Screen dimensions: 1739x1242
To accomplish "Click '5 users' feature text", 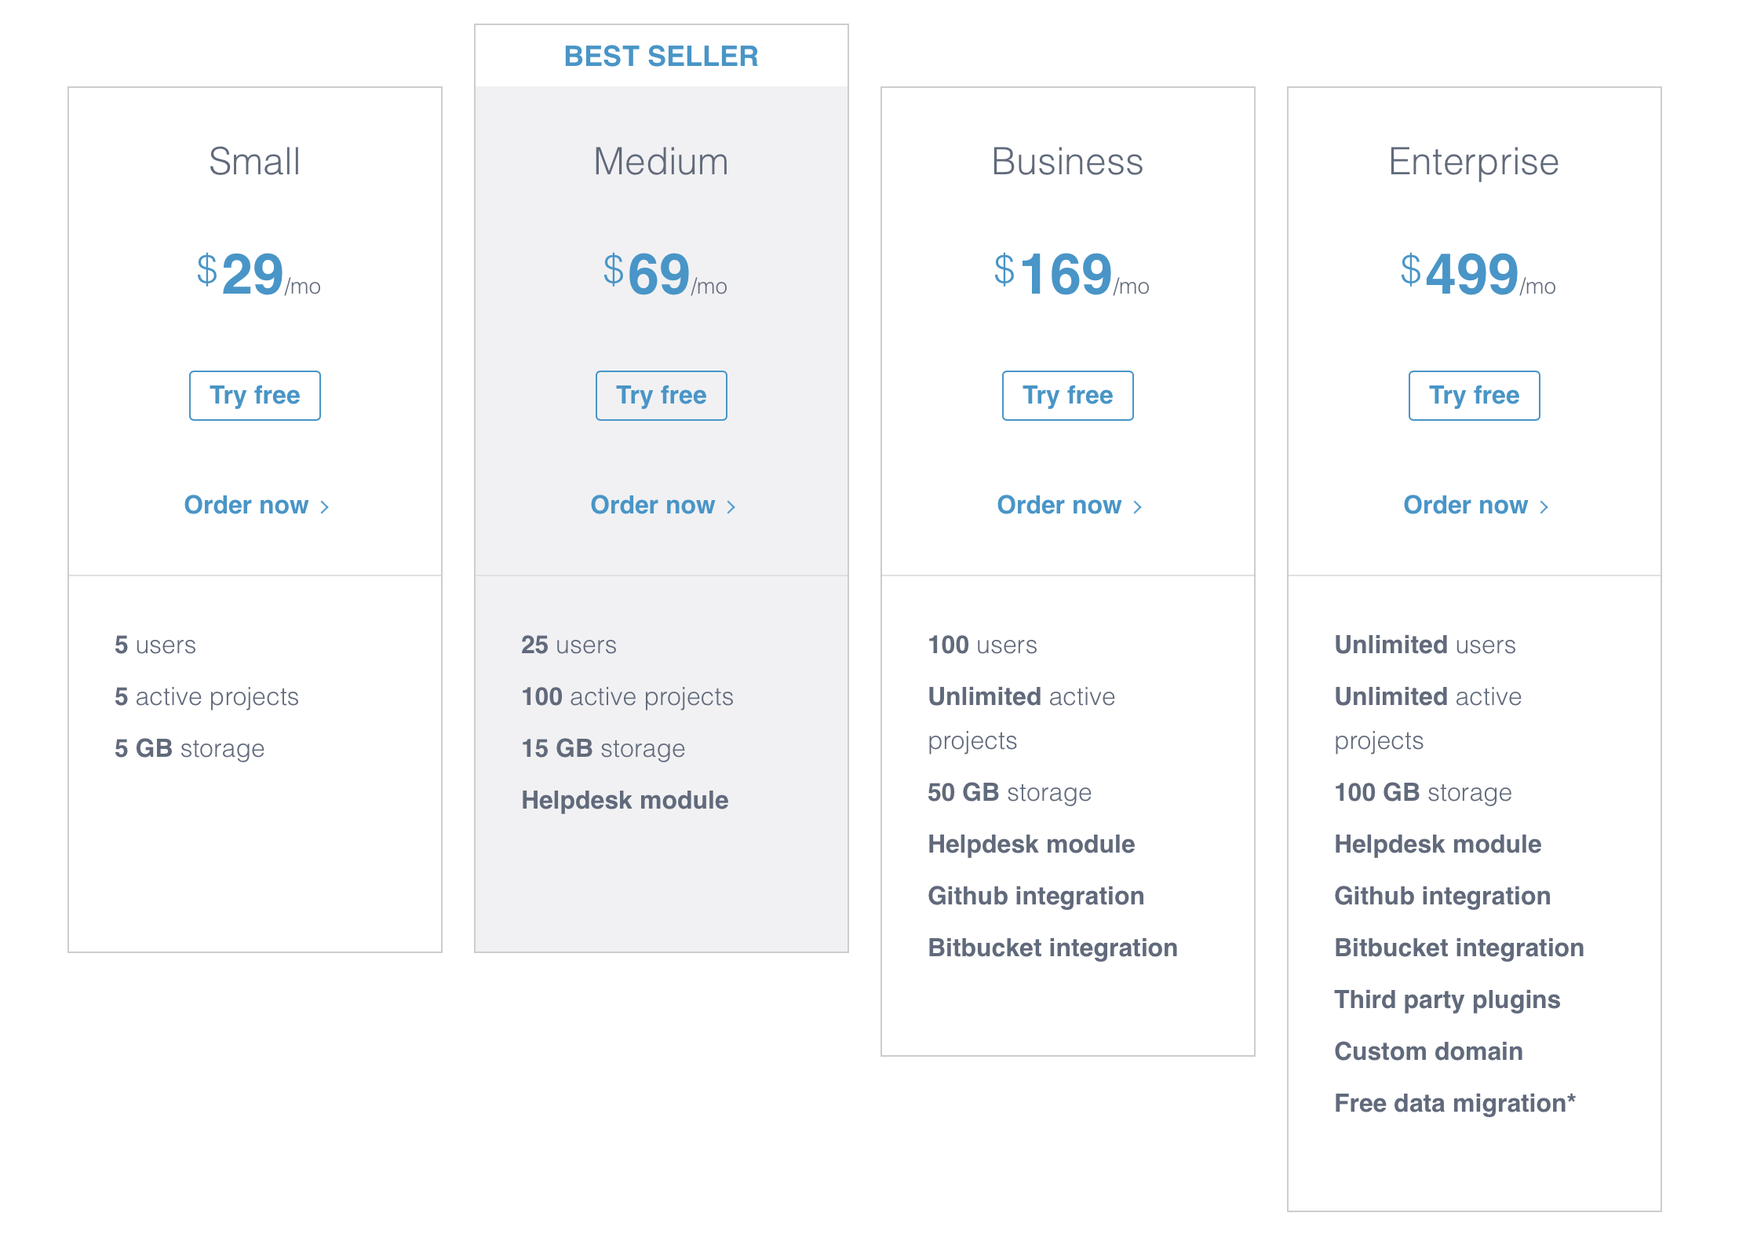I will pos(155,645).
